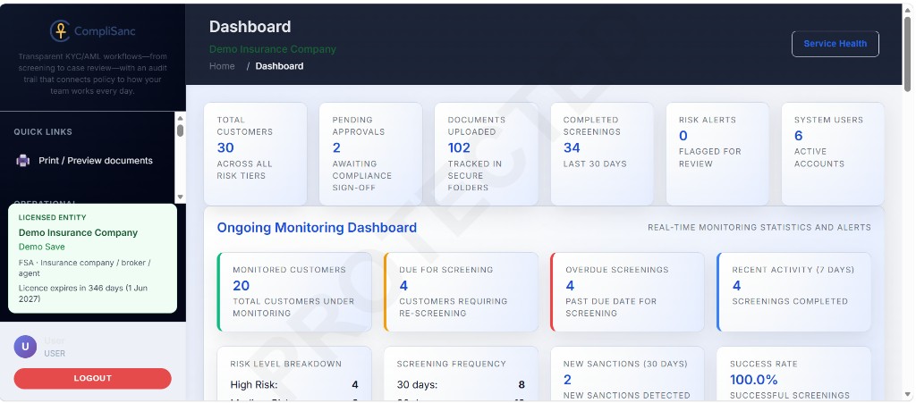916x403 pixels.
Task: Open the System Users card showing 6
Action: tap(833, 154)
